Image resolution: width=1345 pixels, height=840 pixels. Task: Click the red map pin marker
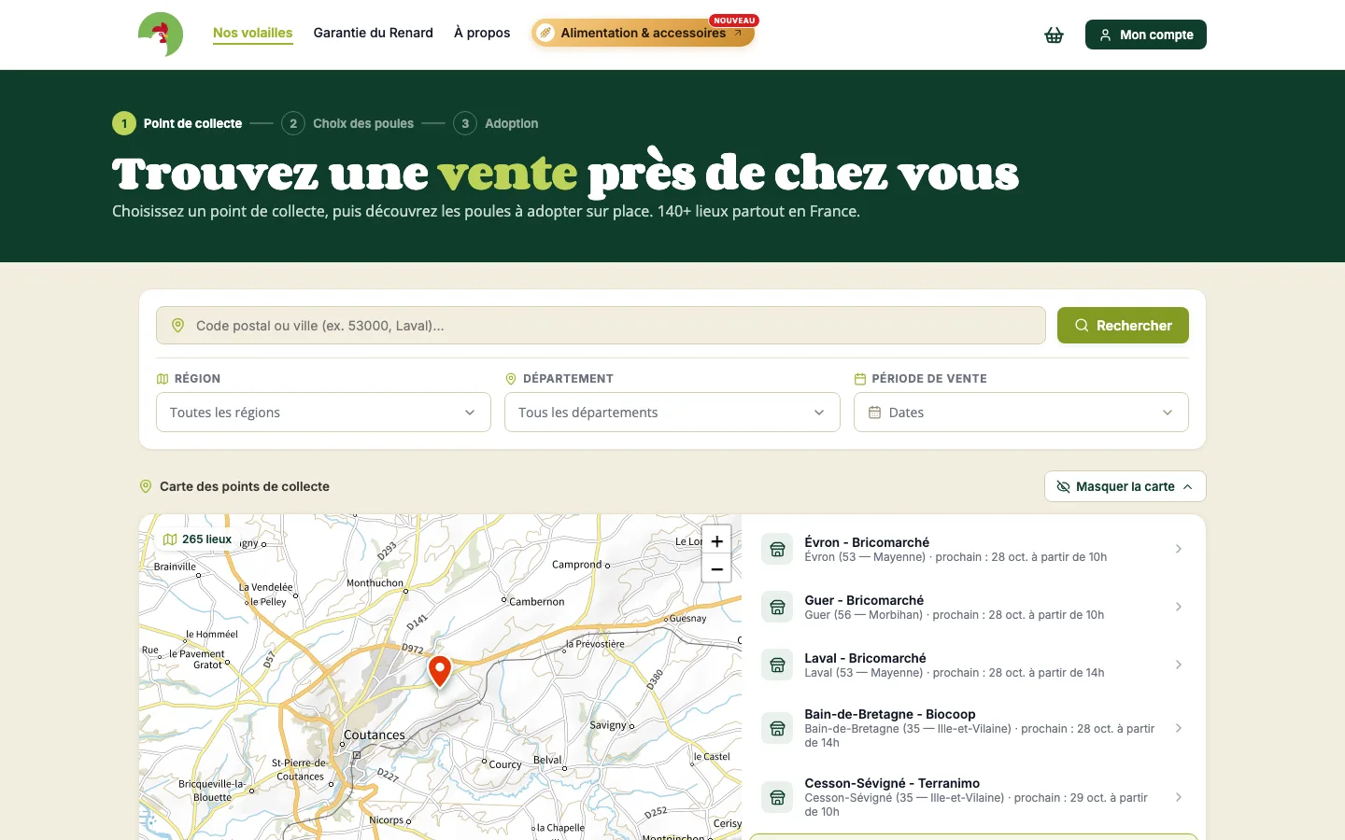tap(440, 670)
